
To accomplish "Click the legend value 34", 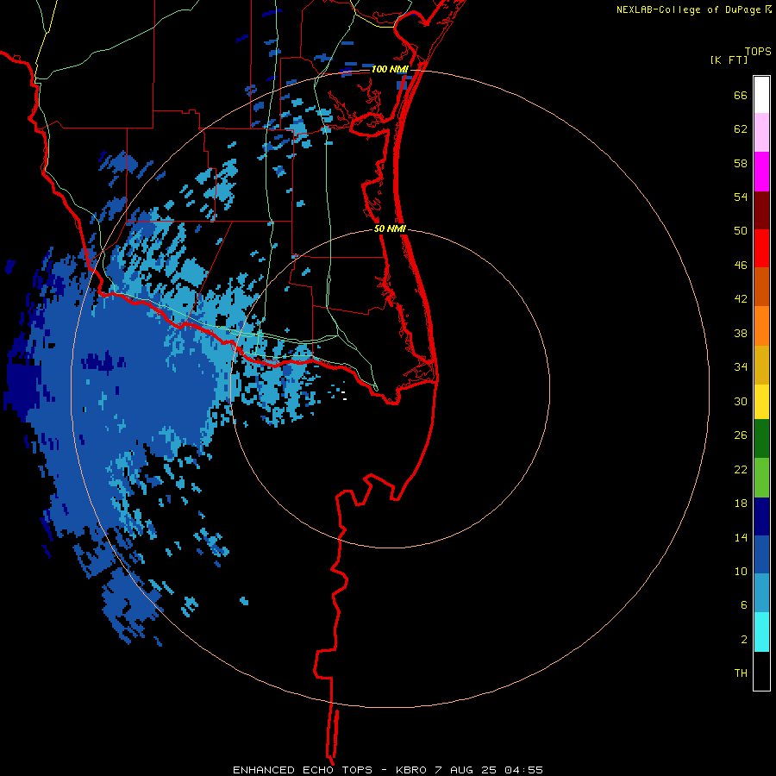I will [x=741, y=367].
